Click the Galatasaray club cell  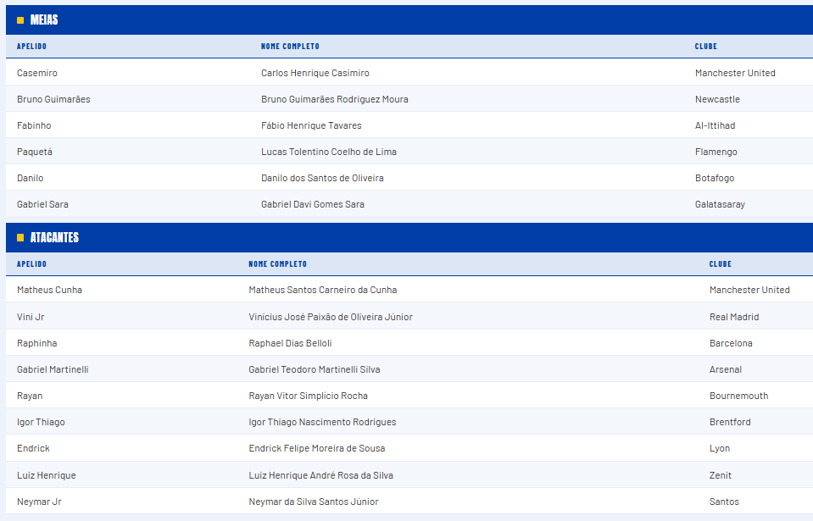point(720,204)
